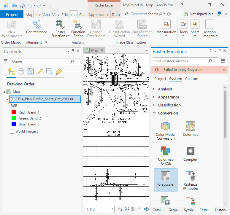The image size is (230, 215).
Task: Open the Raster Functions dropdown
Action: (x=61, y=28)
